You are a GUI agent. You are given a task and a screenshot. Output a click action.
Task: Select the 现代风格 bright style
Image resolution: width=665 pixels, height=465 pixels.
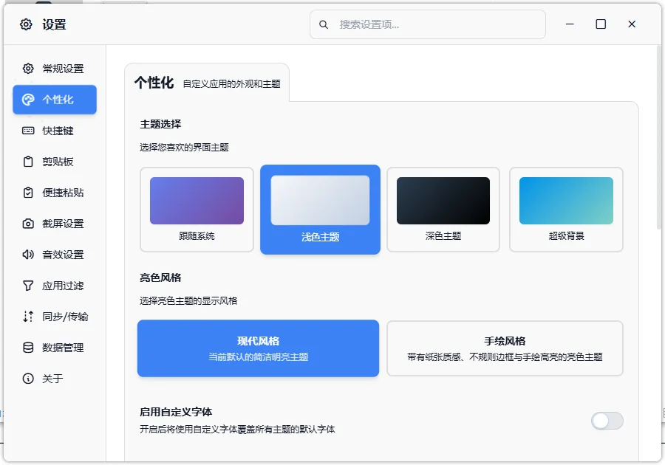[x=259, y=348]
